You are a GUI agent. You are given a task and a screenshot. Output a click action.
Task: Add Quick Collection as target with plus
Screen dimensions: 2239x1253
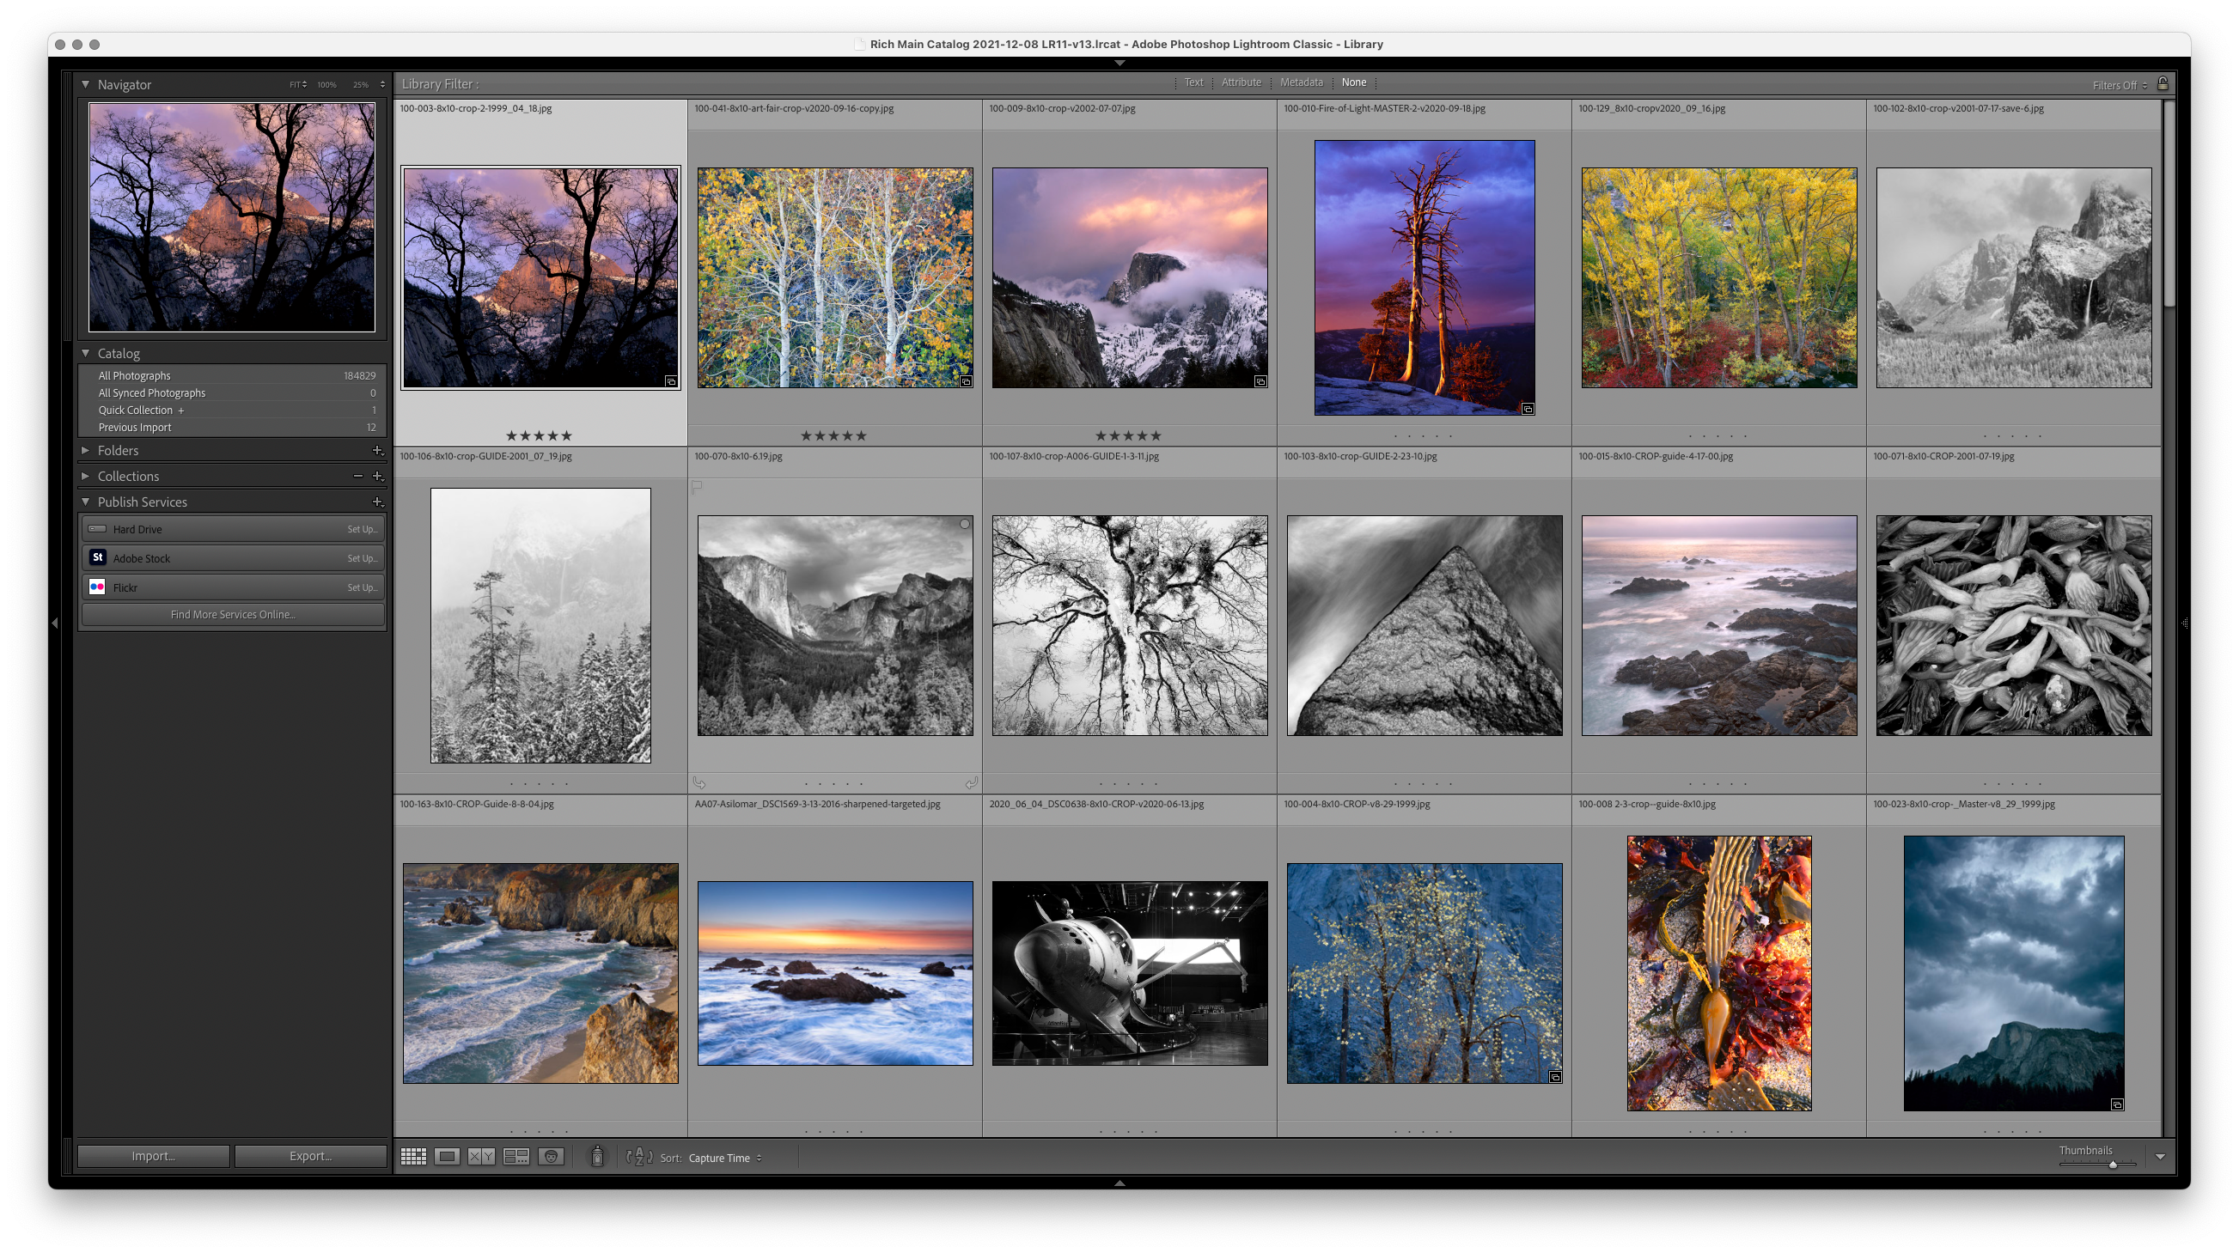click(180, 411)
